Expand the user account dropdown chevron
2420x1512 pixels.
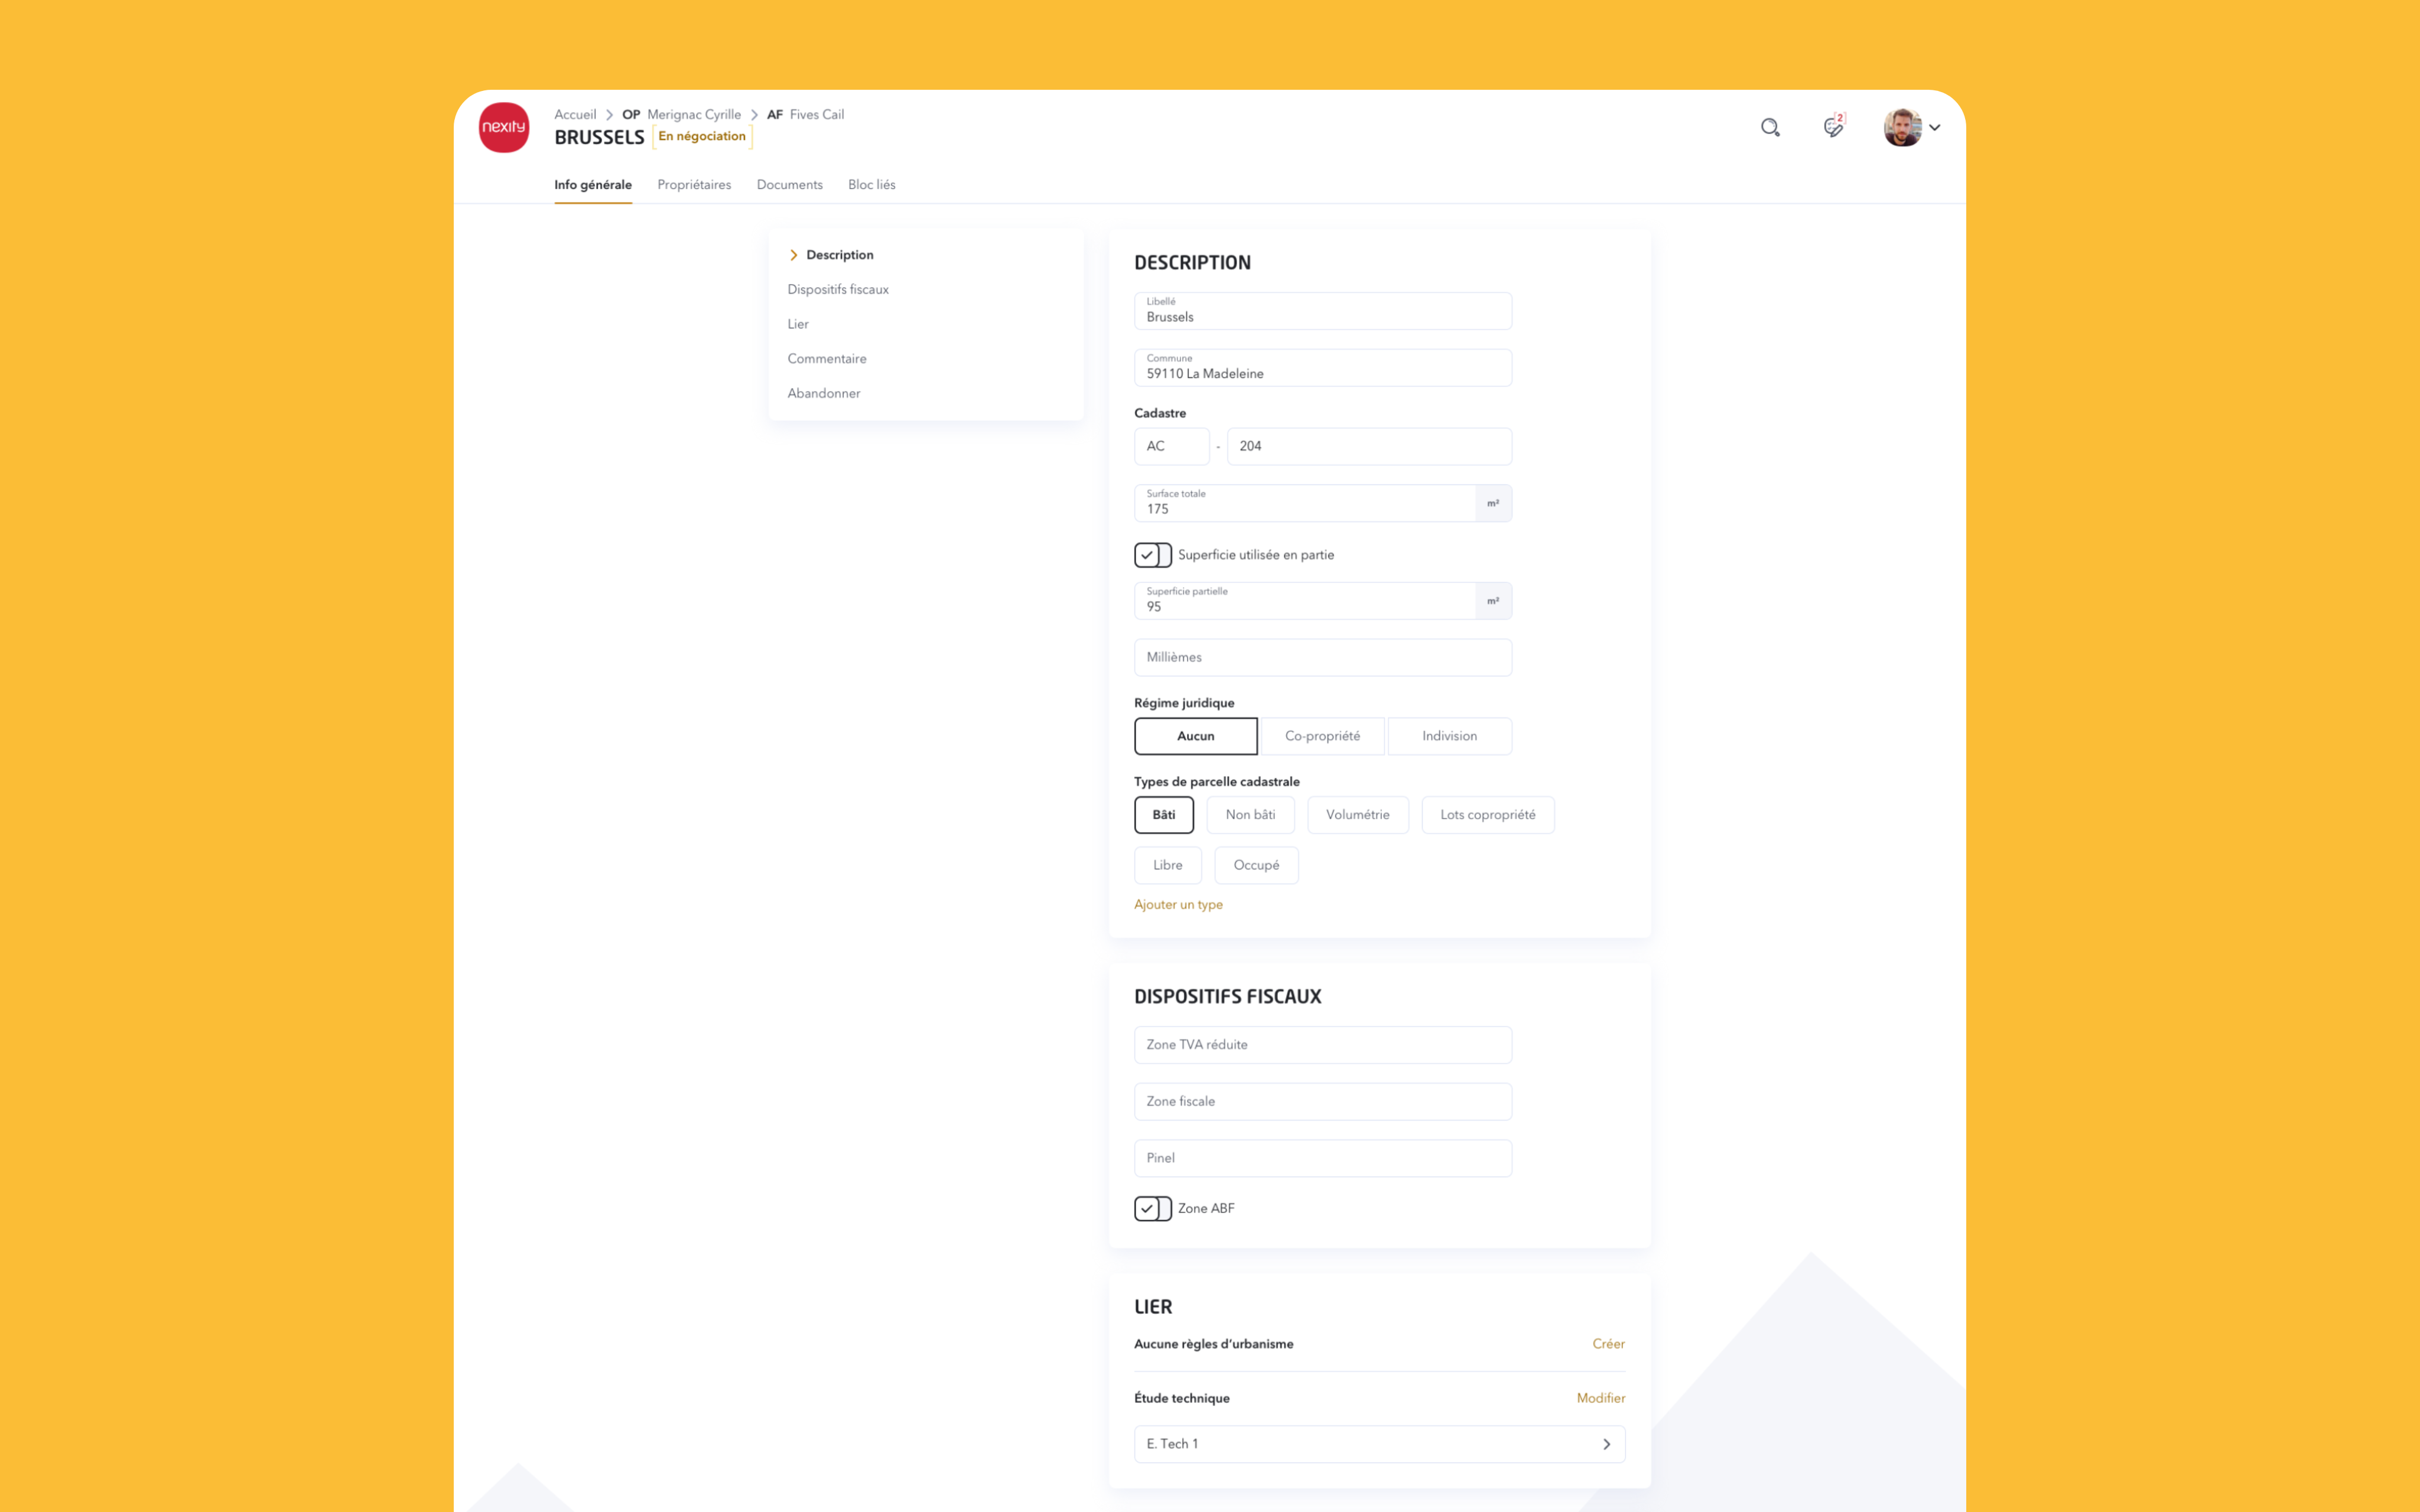[1935, 128]
